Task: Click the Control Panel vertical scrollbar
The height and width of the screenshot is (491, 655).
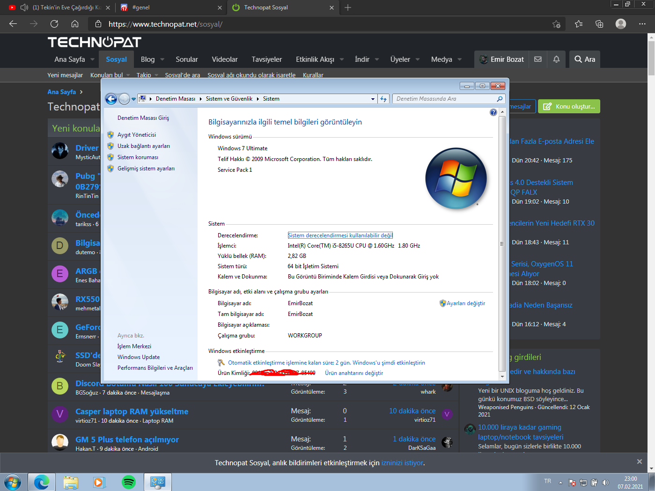Action: point(502,243)
